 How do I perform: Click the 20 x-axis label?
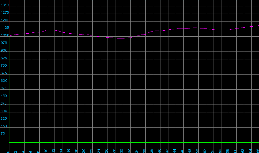(x=84, y=151)
